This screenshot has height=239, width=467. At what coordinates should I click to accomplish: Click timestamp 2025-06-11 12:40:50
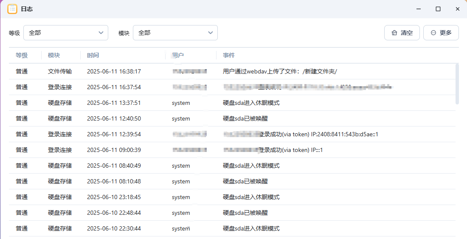coord(114,119)
